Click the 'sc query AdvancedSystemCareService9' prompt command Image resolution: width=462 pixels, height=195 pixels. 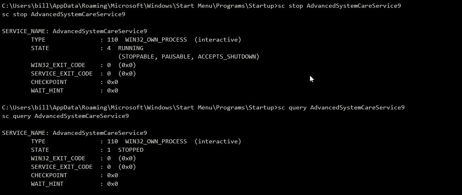(x=341, y=108)
